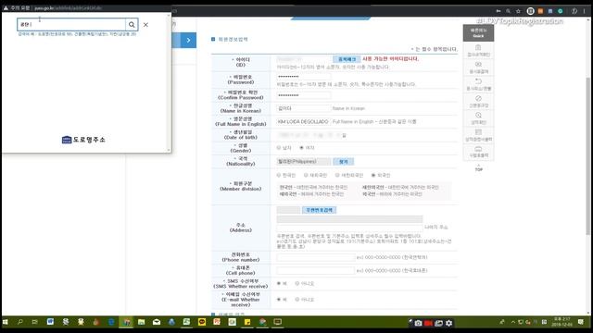Screen dimensions: 593x333
Task: Click the green circular browser extension icon
Action: [x=561, y=11]
